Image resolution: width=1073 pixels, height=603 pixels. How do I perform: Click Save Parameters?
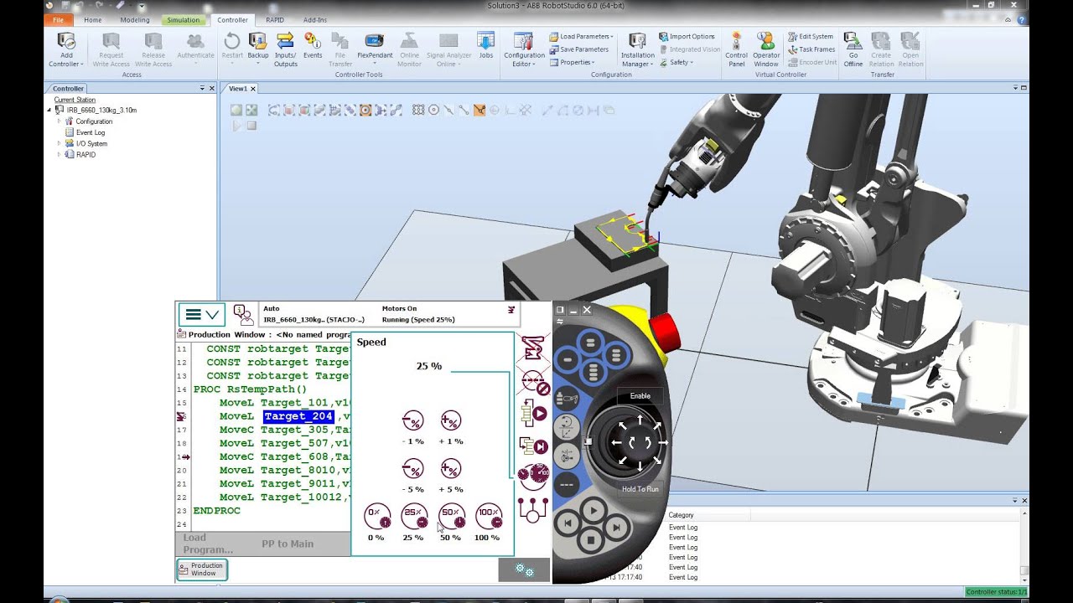point(579,49)
